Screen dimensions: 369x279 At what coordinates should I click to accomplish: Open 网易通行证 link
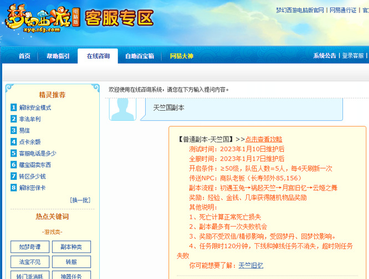click(x=343, y=11)
